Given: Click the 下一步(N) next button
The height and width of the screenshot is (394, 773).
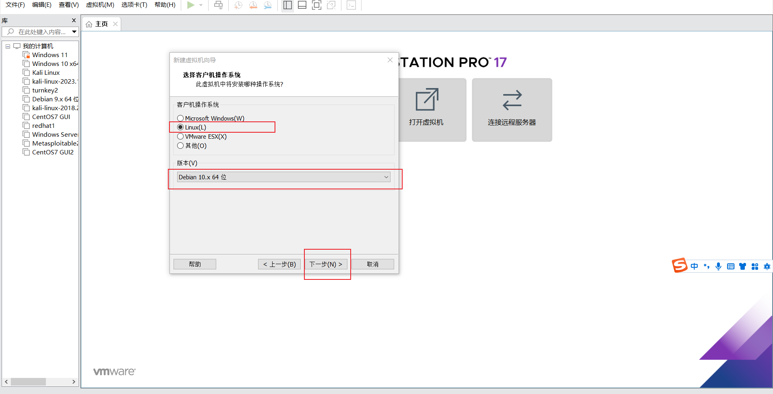Looking at the screenshot, I should [326, 264].
